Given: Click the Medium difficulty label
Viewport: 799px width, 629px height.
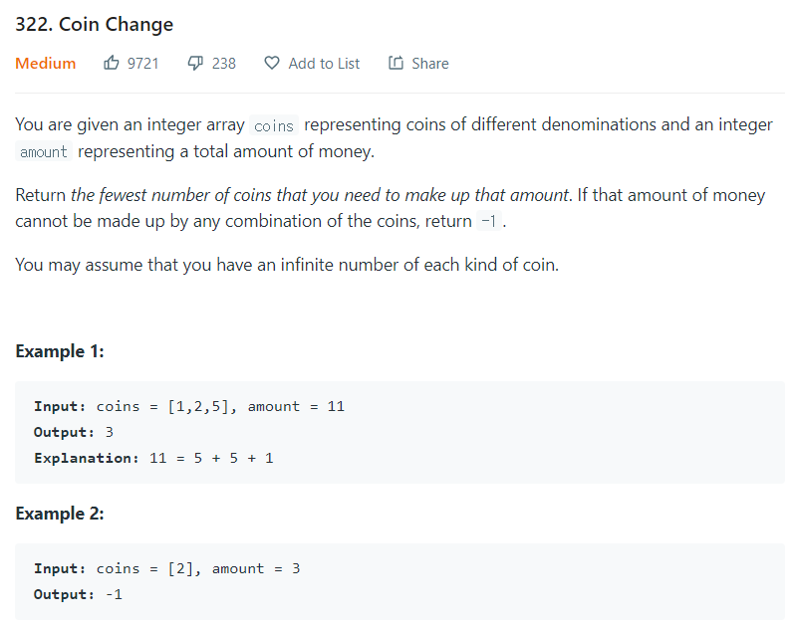Looking at the screenshot, I should click(x=46, y=63).
